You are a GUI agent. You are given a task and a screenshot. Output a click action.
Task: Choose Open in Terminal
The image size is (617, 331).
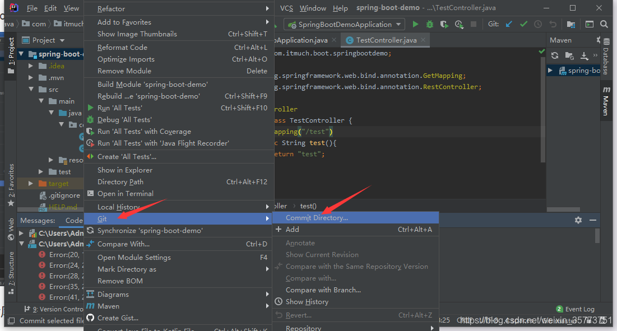click(179, 194)
